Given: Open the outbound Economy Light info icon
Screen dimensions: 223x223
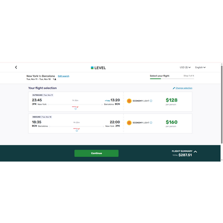Looking at the screenshot, I should [x=151, y=101].
